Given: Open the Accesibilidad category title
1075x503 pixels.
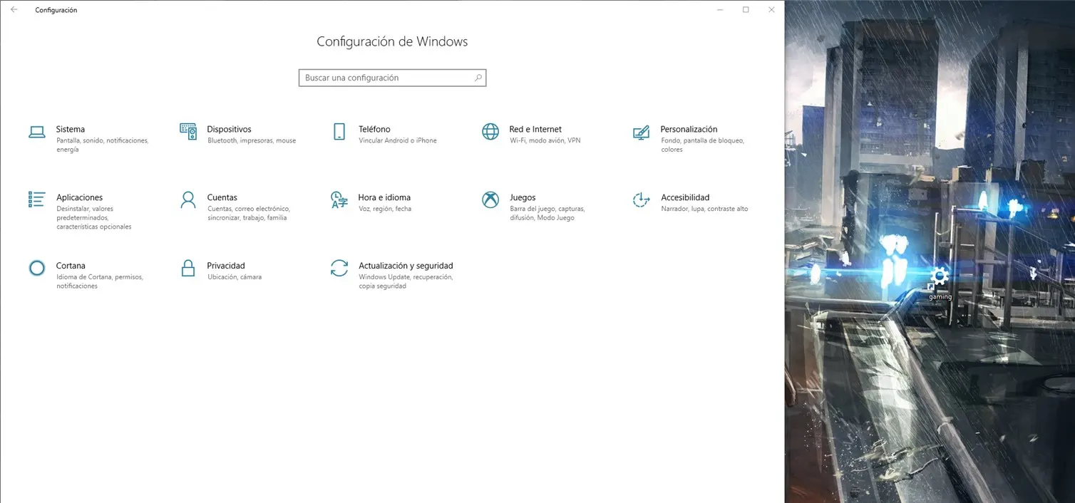Looking at the screenshot, I should pos(685,198).
